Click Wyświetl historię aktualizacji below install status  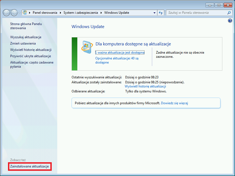(x=145, y=86)
